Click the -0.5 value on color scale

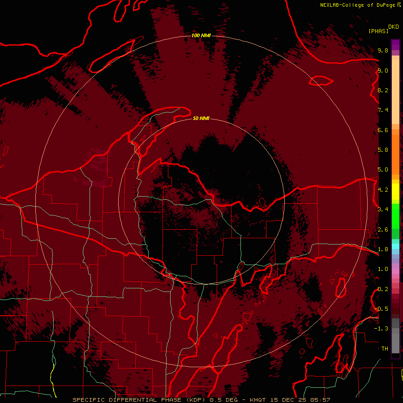pos(381,309)
